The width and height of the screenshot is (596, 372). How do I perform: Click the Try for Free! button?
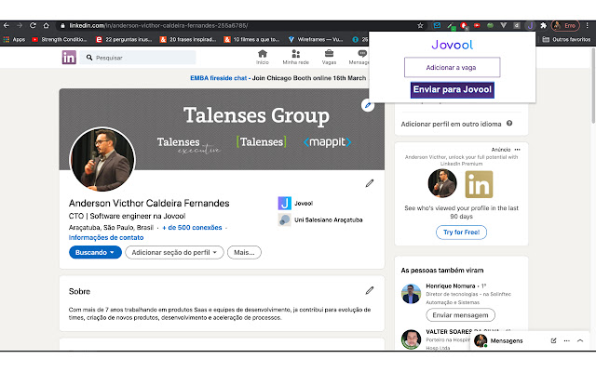[x=462, y=232]
